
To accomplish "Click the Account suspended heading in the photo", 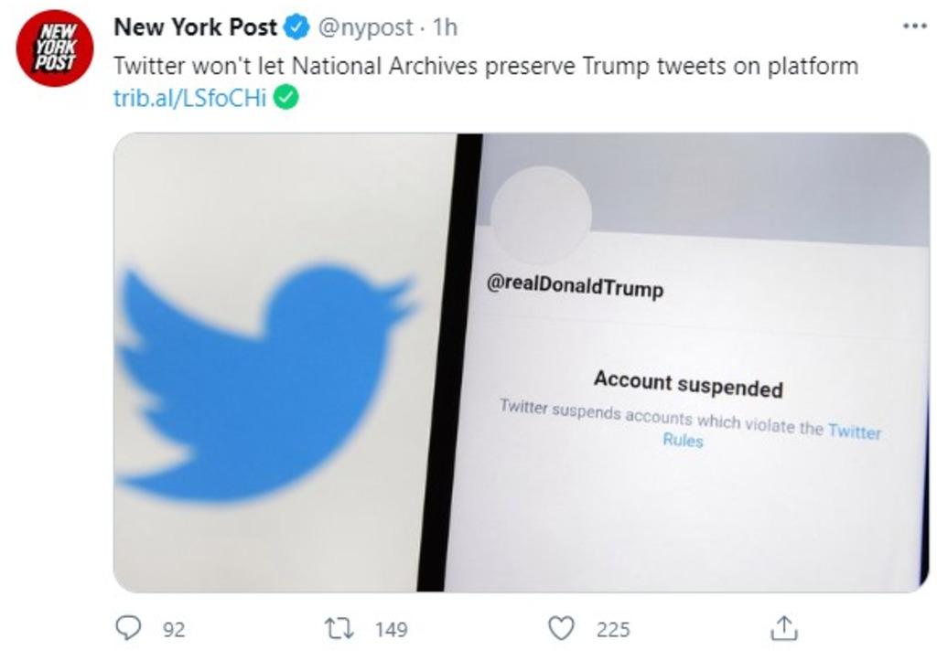I will tap(688, 384).
